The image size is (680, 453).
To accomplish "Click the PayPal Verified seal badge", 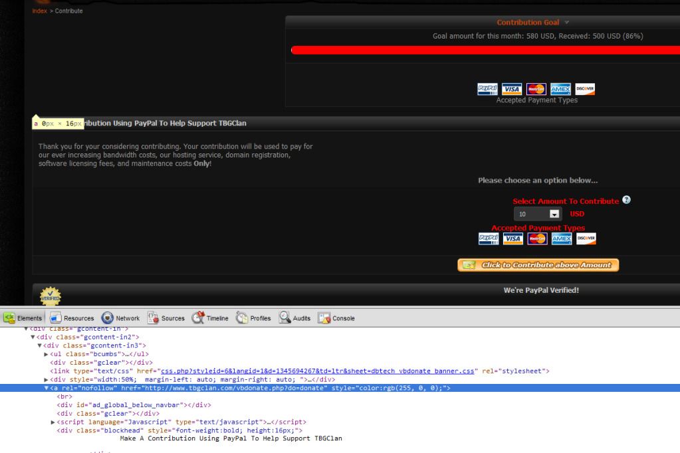I will (51, 296).
